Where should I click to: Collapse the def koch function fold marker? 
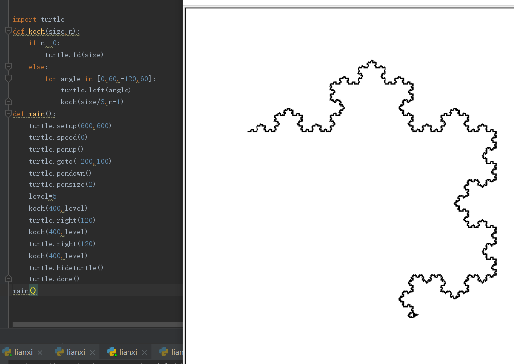coord(9,31)
